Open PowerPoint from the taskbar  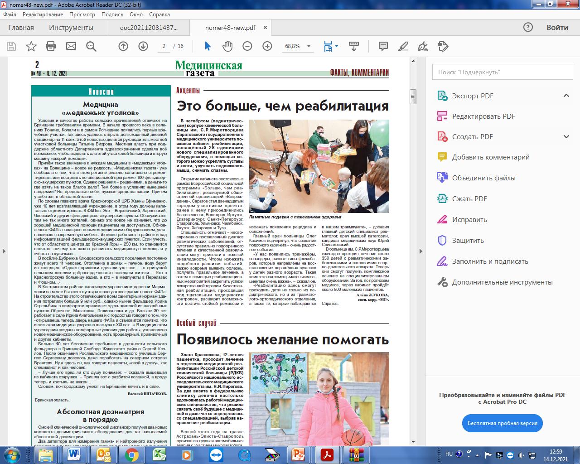click(x=299, y=454)
